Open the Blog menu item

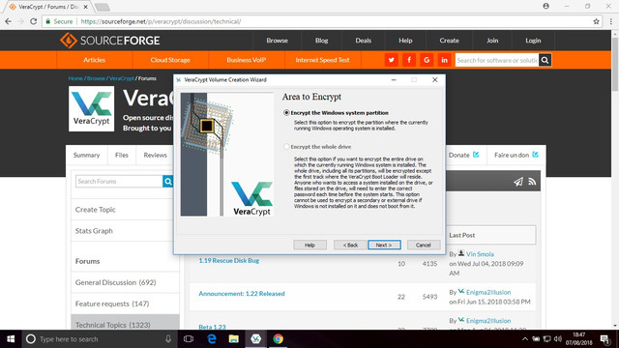321,41
